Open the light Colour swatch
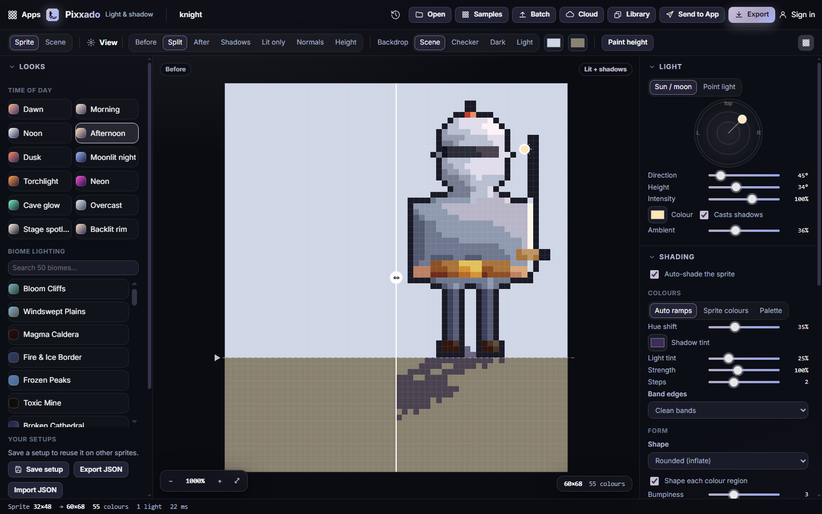Screen dimensions: 822x514 point(658,215)
